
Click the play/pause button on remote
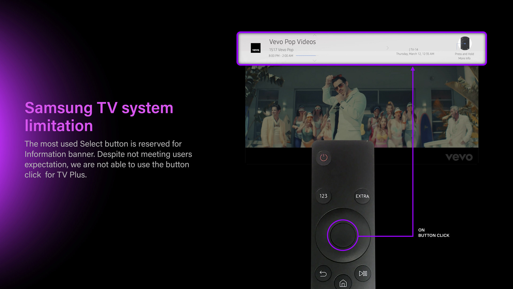click(363, 273)
